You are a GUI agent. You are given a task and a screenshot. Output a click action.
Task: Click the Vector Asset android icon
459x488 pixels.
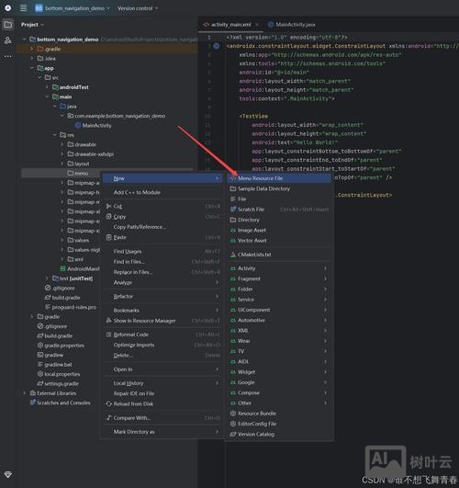click(x=233, y=241)
